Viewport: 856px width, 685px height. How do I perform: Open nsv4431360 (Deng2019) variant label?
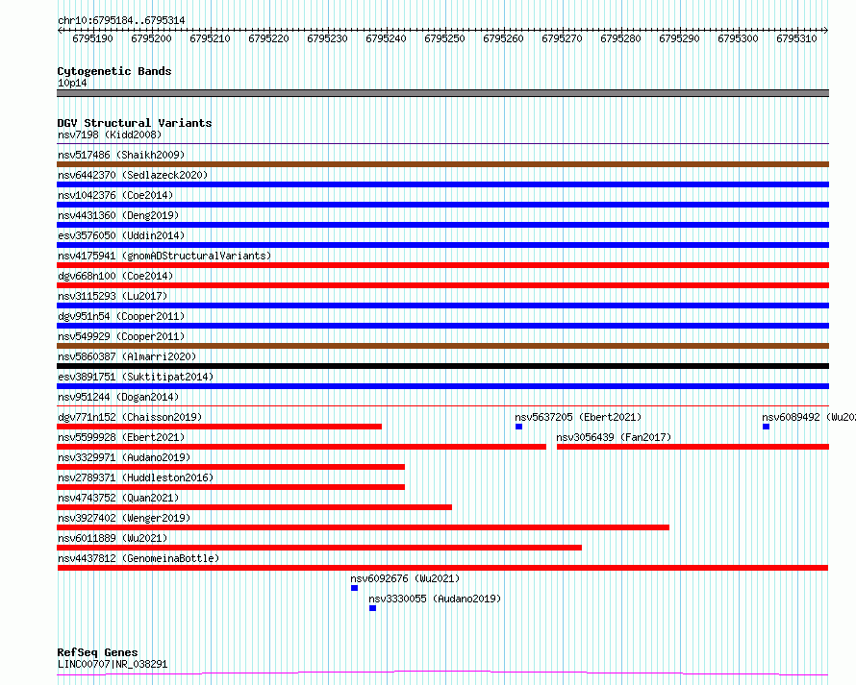(x=118, y=215)
